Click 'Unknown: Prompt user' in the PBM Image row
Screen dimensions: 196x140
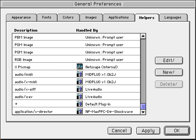[x=104, y=38]
